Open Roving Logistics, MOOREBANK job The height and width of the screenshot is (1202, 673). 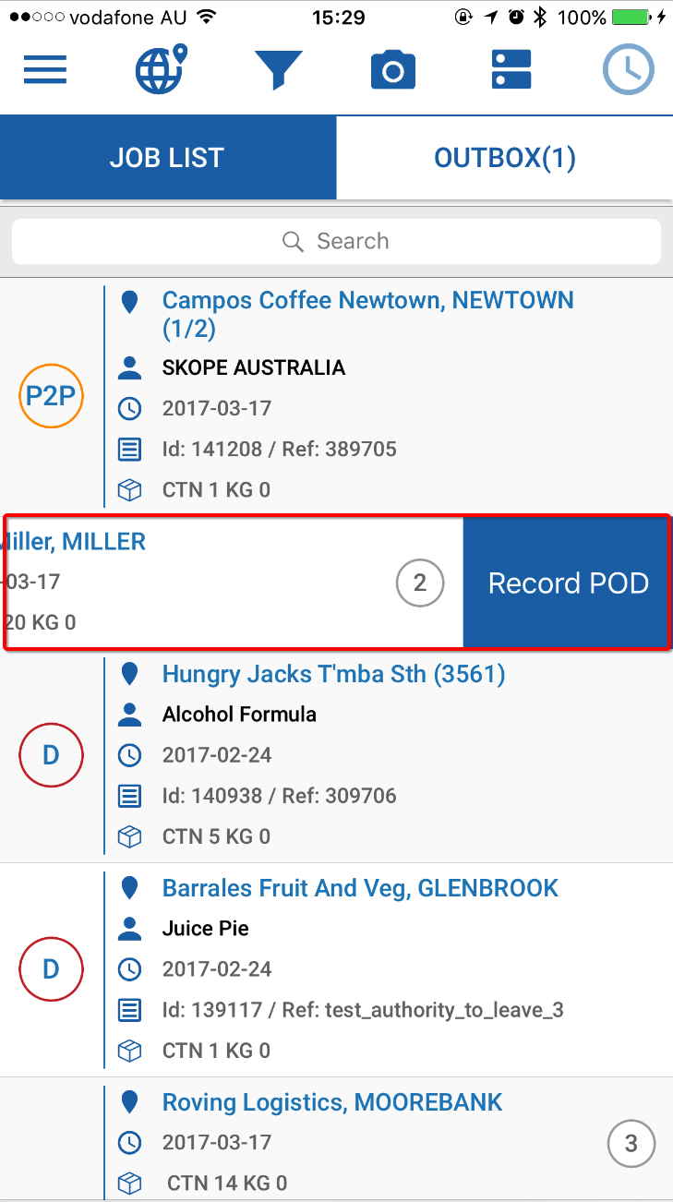tap(332, 1102)
